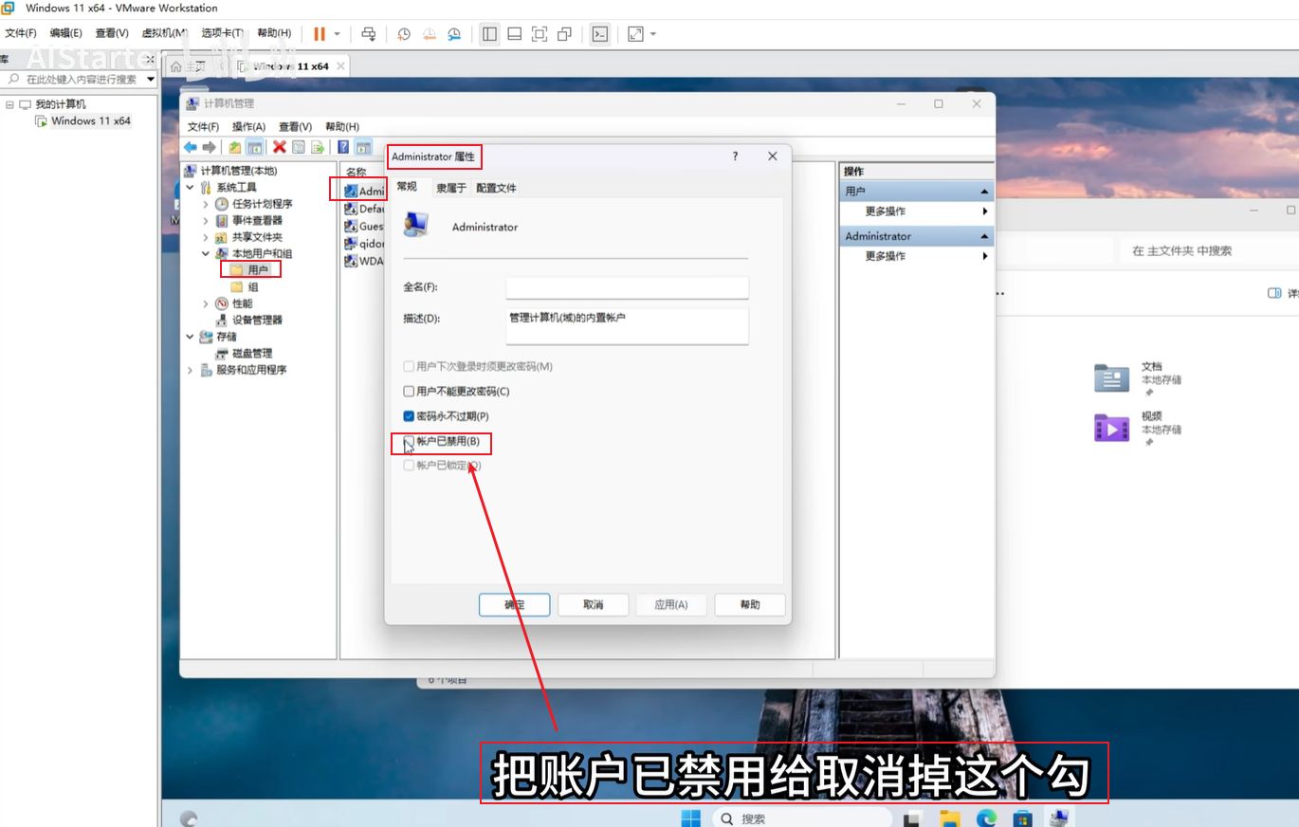This screenshot has height=827, width=1299.
Task: Click the 确定 button in Administrator properties
Action: tap(514, 604)
